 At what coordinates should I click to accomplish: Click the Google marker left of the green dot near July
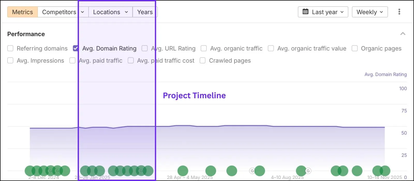tap(252, 171)
